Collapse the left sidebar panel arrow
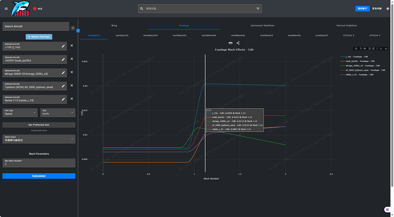This screenshot has width=394, height=217. tap(78, 30)
